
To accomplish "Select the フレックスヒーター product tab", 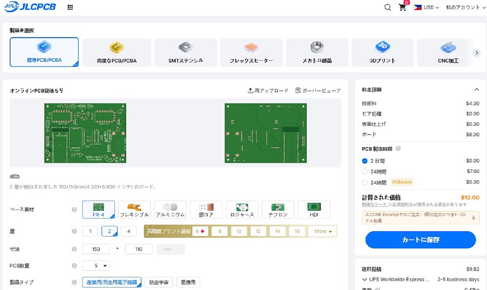I will pyautogui.click(x=251, y=52).
